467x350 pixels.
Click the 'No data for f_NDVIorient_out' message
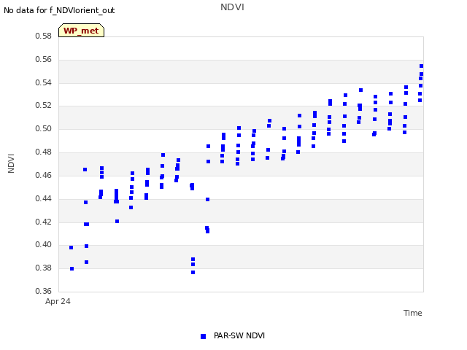point(59,10)
